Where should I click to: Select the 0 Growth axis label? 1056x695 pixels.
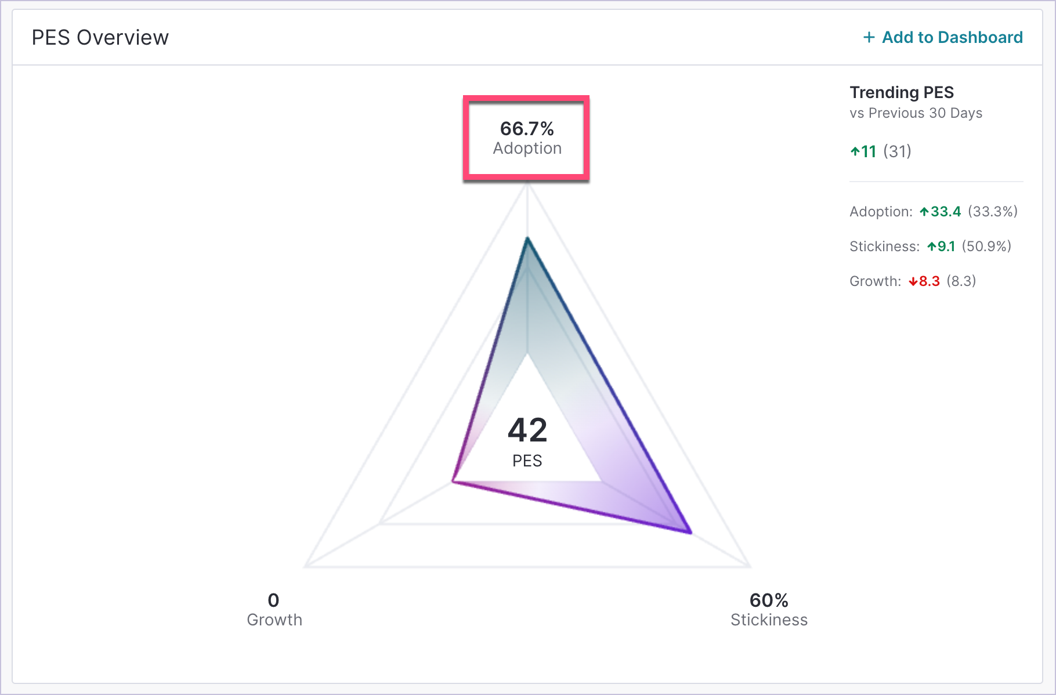pos(274,609)
